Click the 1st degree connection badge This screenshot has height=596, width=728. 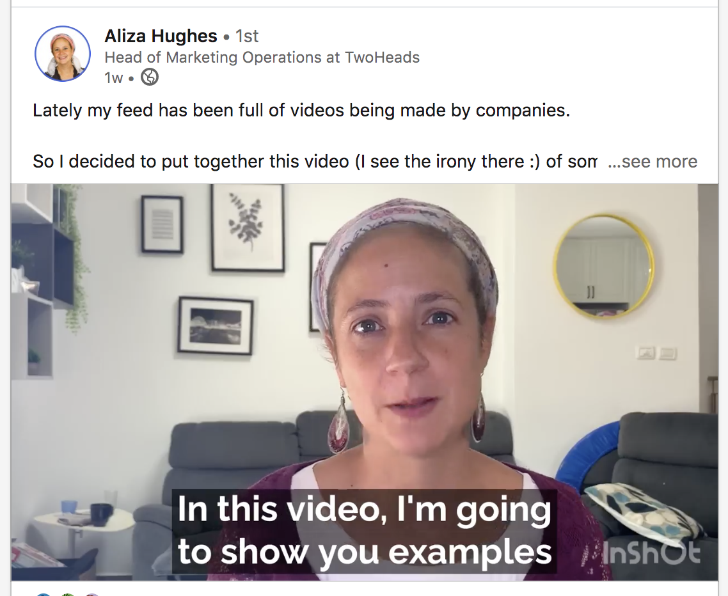click(247, 36)
